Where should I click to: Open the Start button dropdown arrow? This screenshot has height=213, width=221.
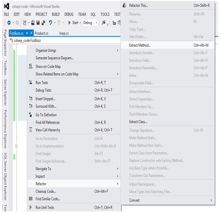click(80, 23)
